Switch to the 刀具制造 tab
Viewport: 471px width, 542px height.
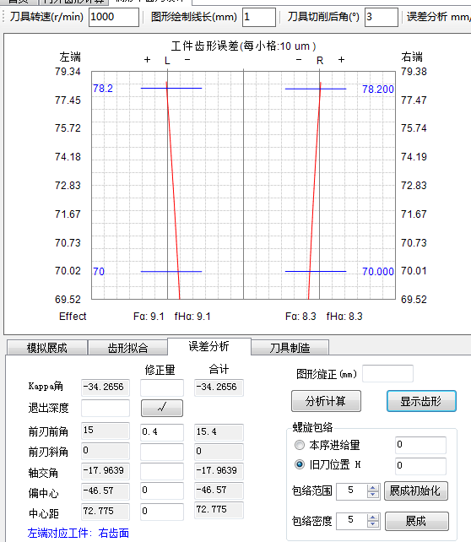(x=290, y=347)
